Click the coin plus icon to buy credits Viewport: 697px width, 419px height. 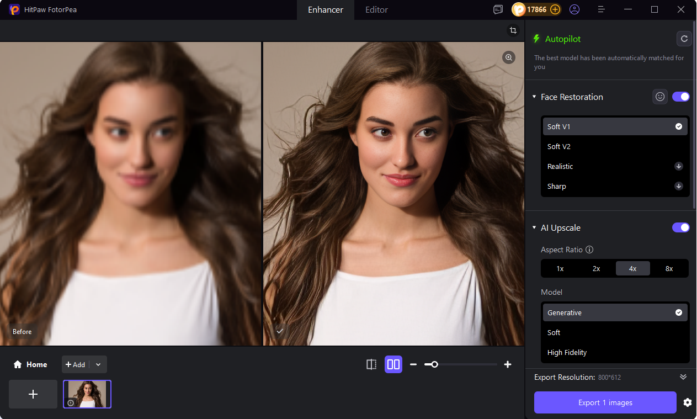[x=555, y=9]
